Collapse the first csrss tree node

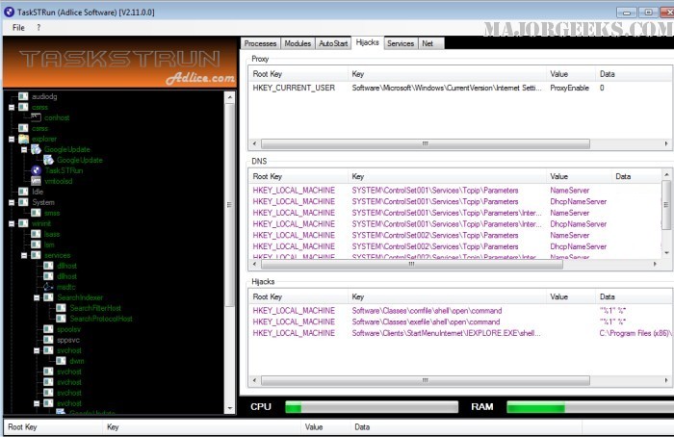pos(12,107)
